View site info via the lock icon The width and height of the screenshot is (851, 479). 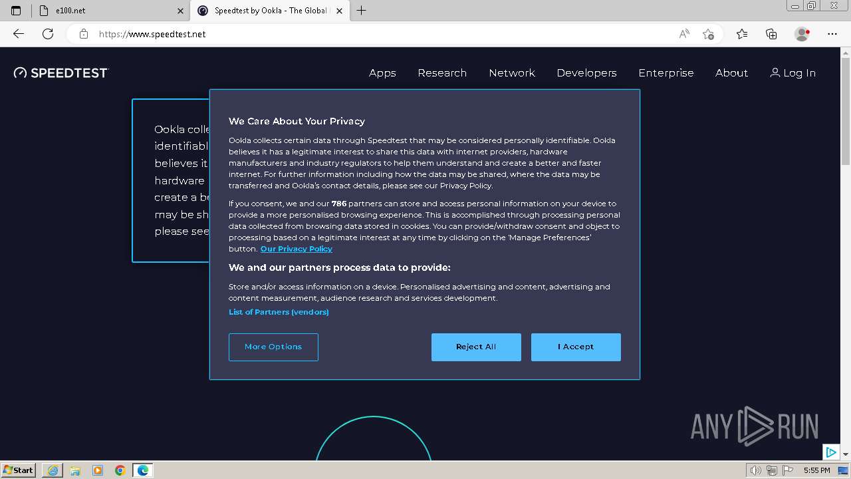(84, 34)
